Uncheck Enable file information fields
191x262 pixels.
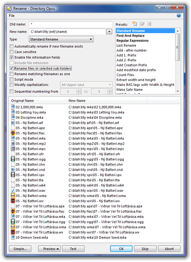(12, 57)
